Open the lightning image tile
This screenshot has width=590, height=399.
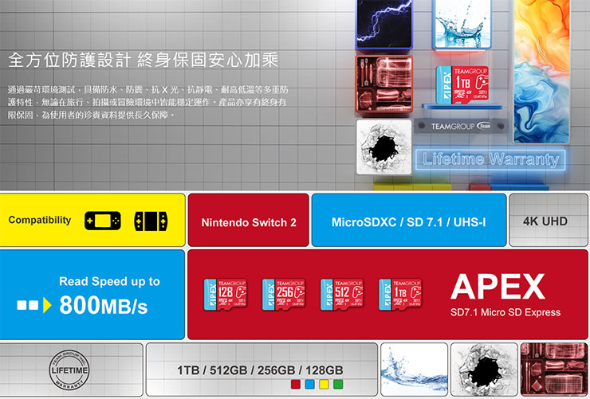coord(383,24)
